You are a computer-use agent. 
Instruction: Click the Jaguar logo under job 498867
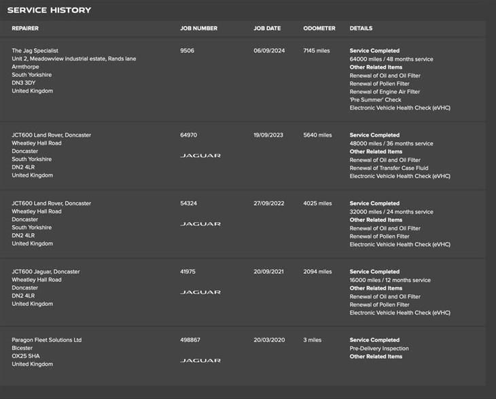(200, 361)
